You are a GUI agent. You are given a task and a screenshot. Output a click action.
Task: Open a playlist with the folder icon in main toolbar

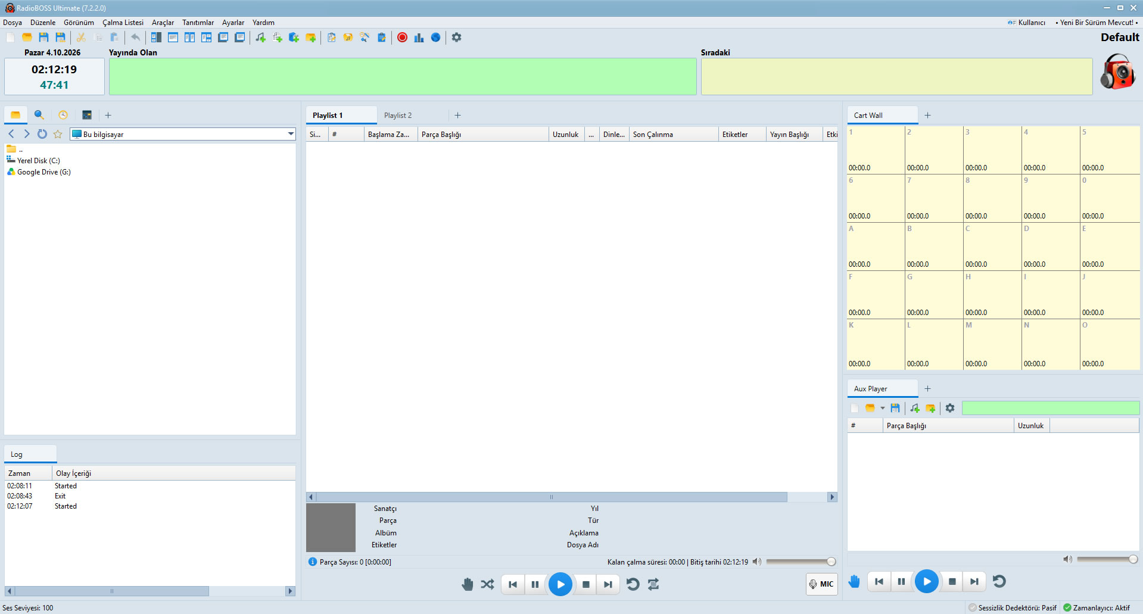[x=27, y=38]
